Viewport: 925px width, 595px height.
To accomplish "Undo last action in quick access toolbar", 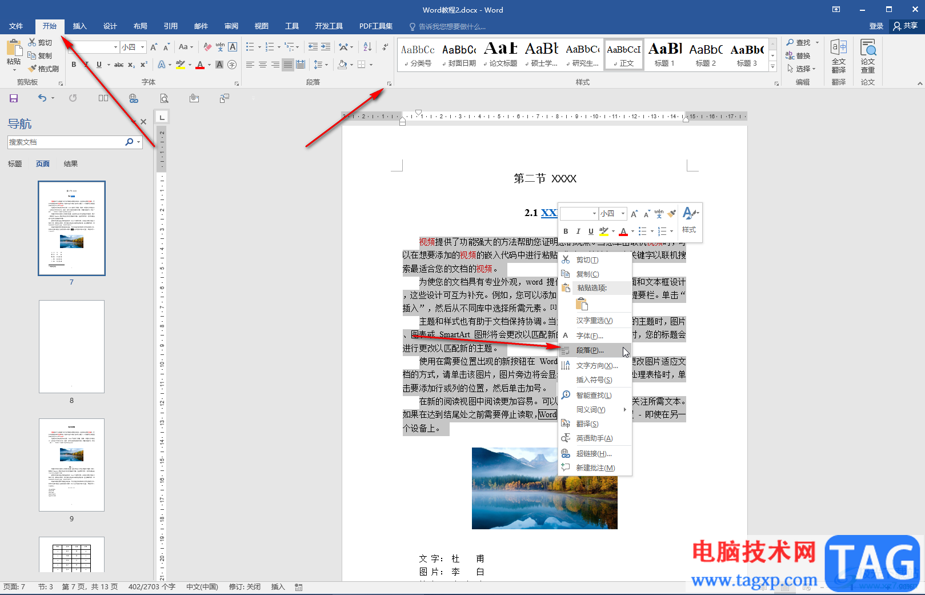I will (42, 98).
